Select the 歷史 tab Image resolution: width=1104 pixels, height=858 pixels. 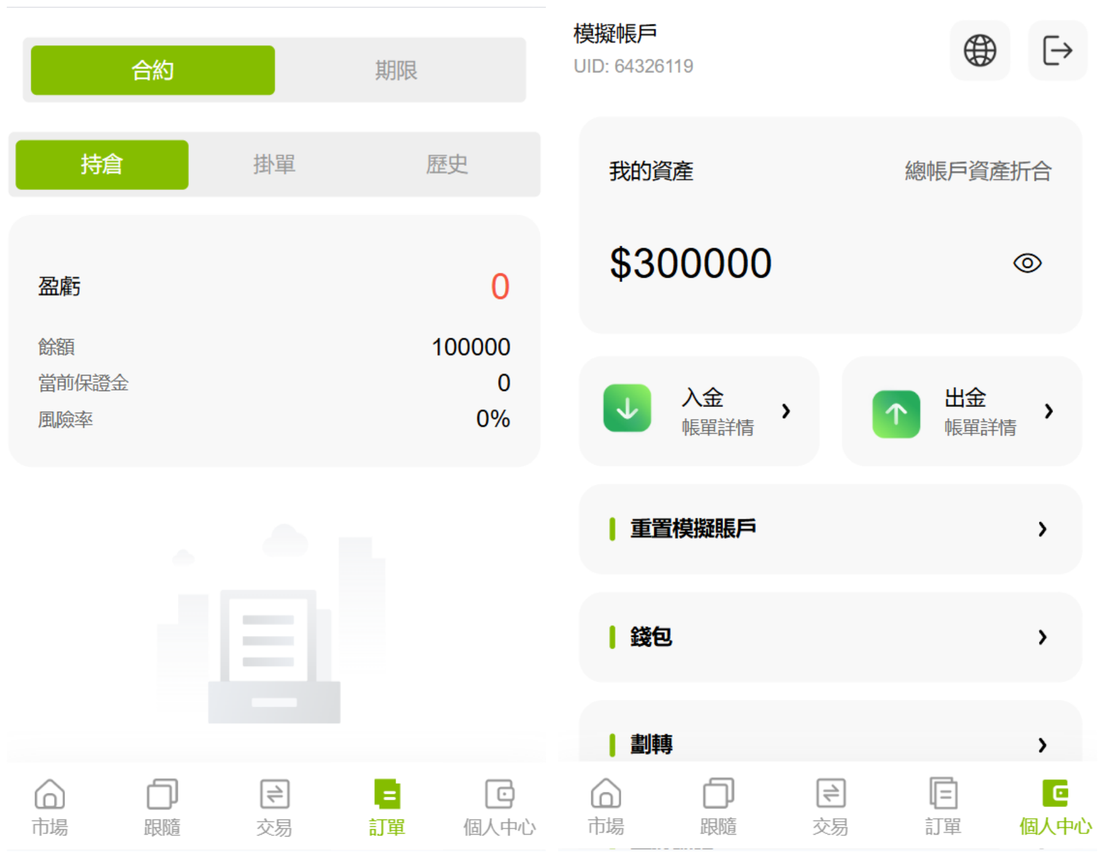coord(447,165)
